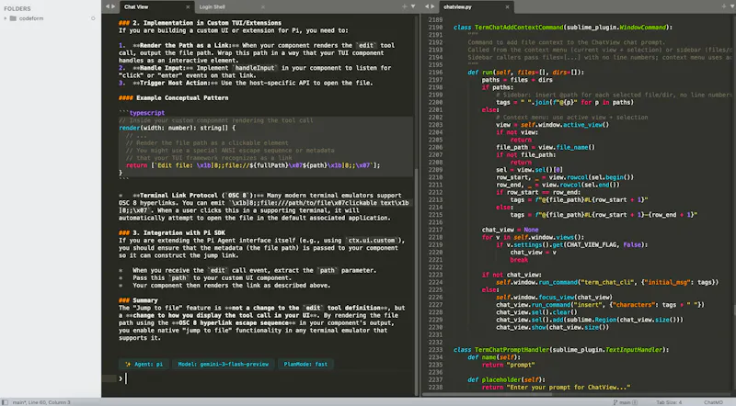Change 'Tab Size: 4' setting
Screen dimensions: 736x406
click(669, 402)
